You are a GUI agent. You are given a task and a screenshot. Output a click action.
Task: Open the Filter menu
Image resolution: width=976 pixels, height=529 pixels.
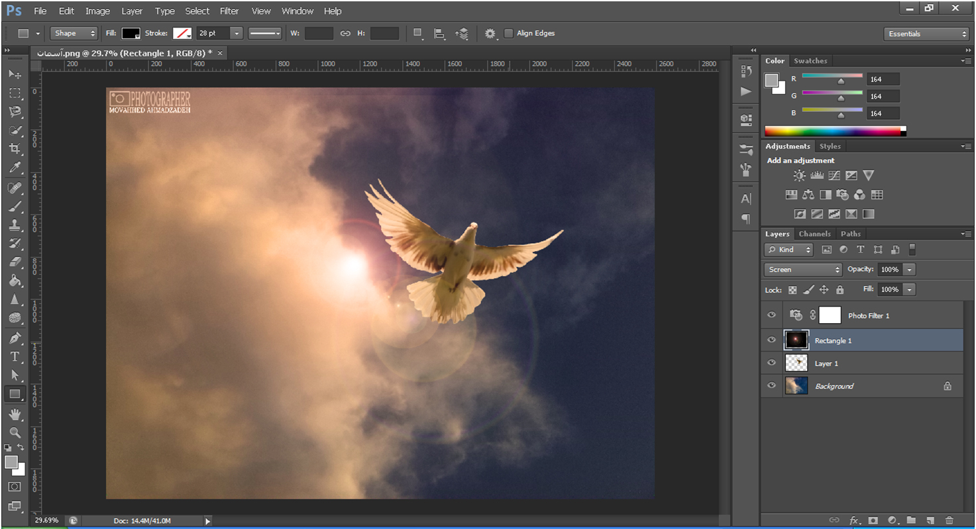point(229,11)
